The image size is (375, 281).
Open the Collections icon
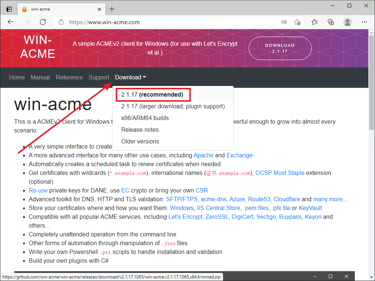[x=331, y=22]
